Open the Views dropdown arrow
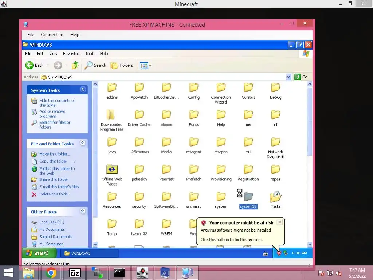 click(150, 66)
